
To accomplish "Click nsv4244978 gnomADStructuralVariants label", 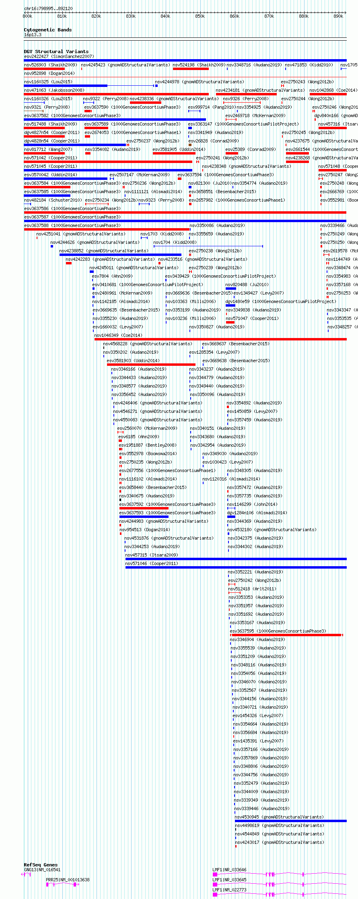I will (200, 82).
